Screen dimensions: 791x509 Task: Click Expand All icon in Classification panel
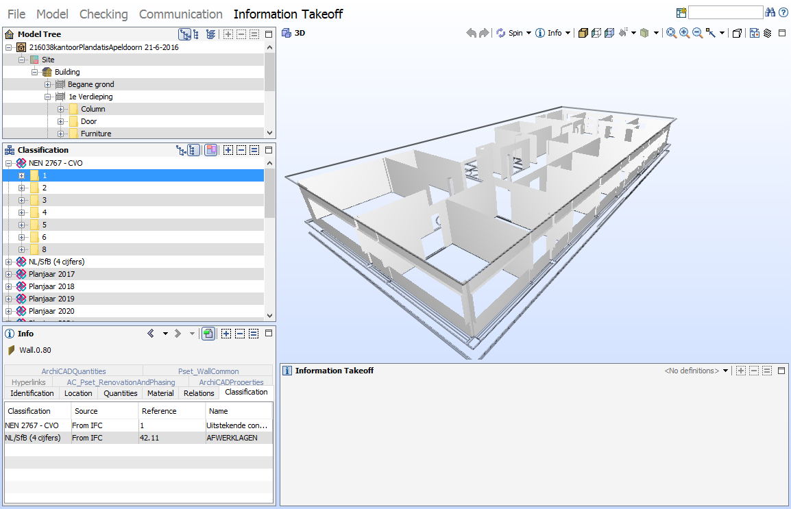tap(228, 150)
